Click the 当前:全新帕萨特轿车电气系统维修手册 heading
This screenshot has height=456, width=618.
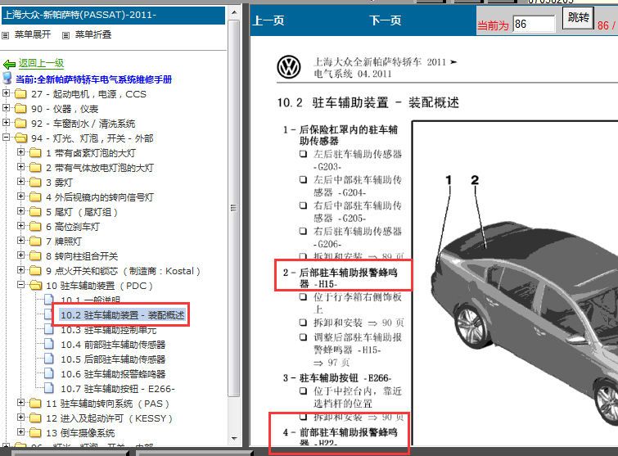tap(94, 79)
